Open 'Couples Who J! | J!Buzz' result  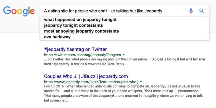point(86,76)
